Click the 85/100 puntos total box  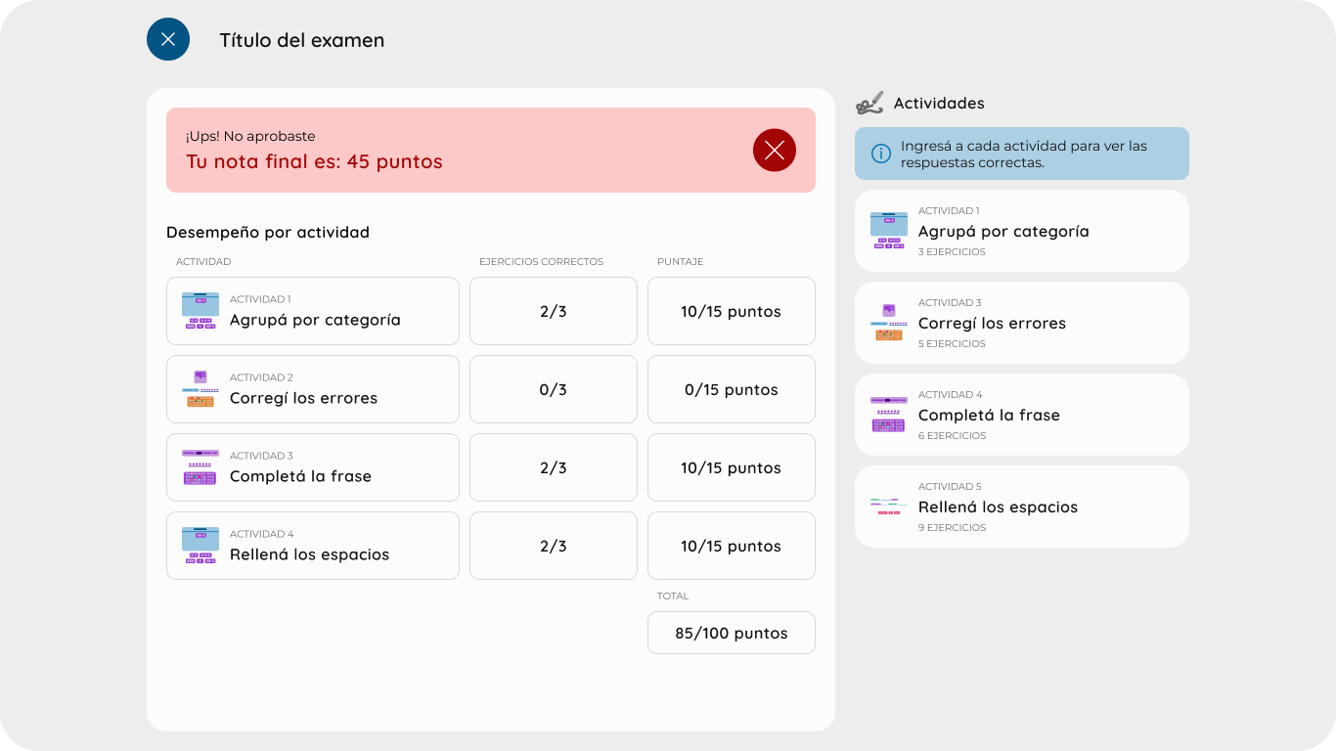tap(732, 633)
